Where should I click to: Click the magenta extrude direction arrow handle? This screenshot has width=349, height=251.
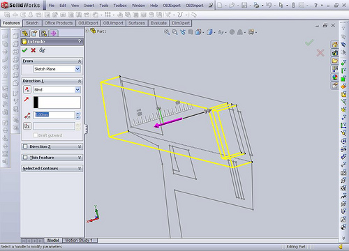168,123
